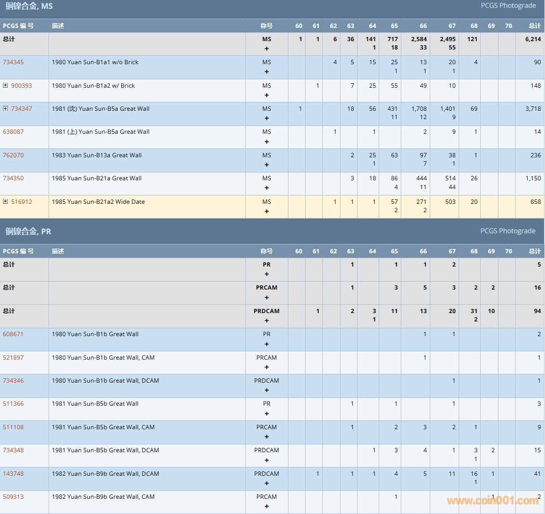Click PCGS number 521897 link
The image size is (545, 514).
pos(13,358)
